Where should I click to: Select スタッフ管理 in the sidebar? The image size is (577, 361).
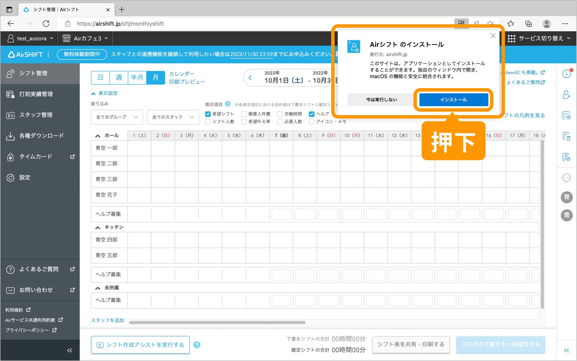tap(36, 115)
